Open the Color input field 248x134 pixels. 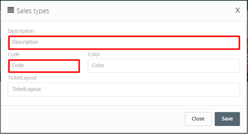[164, 66]
